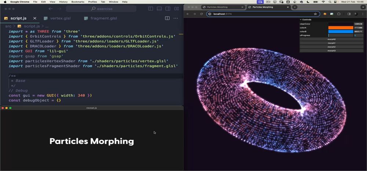Close the active Particles Morphing tab
Image resolution: width=367 pixels, height=171 pixels.
(288, 7)
